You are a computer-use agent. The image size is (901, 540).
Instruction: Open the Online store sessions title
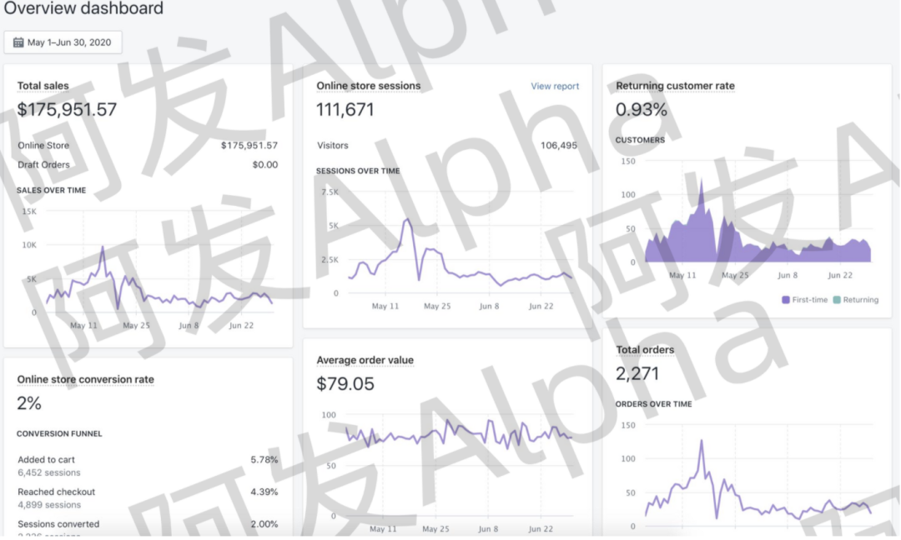pyautogui.click(x=368, y=86)
